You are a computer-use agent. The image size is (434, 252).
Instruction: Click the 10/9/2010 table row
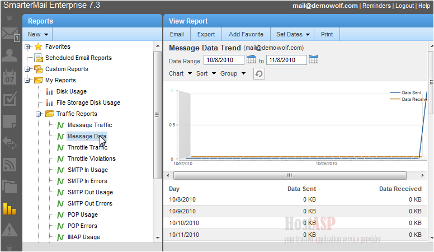(295, 211)
